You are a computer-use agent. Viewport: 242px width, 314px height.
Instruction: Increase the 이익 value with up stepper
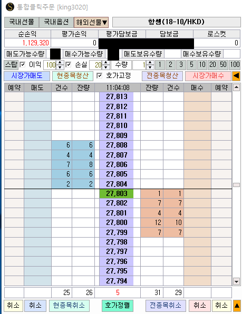coord(60,63)
